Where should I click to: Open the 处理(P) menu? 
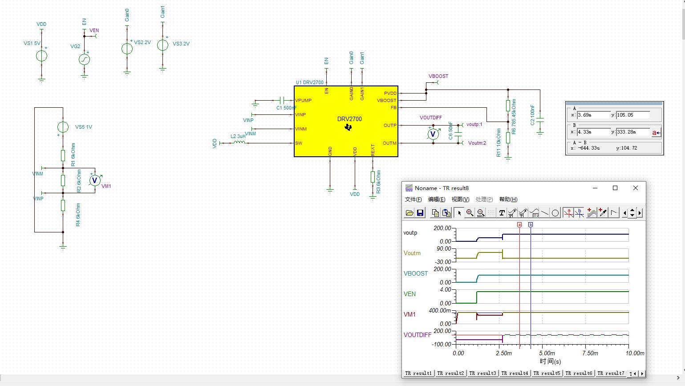(484, 199)
